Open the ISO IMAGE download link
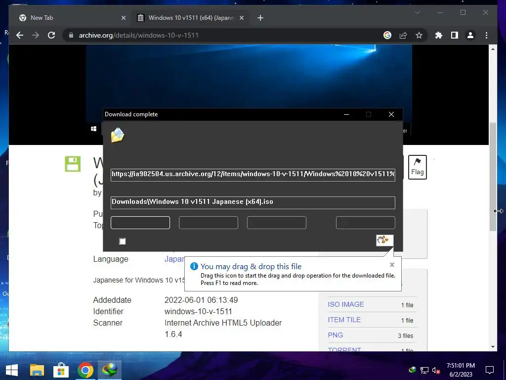The image size is (506, 380). (345, 304)
